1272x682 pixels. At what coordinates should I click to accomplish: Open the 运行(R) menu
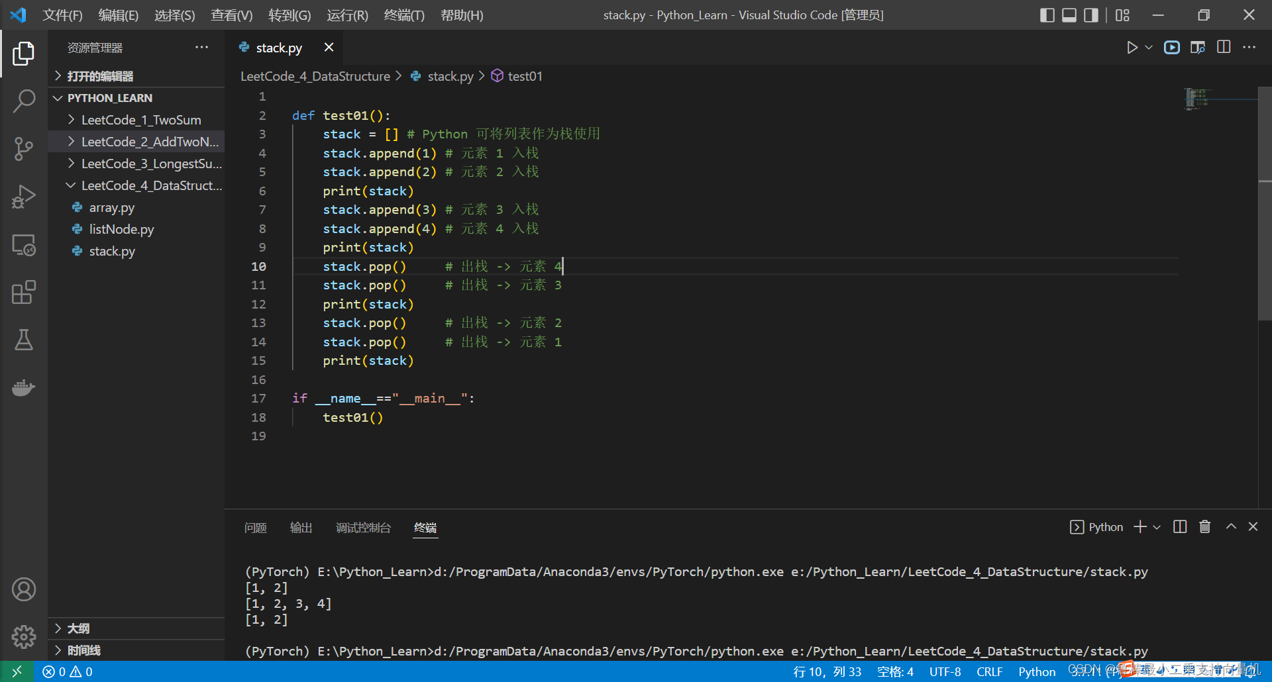[347, 15]
